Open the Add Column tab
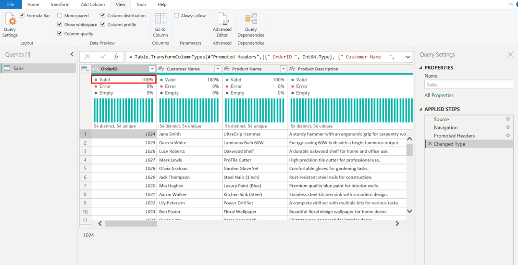 click(x=93, y=4)
